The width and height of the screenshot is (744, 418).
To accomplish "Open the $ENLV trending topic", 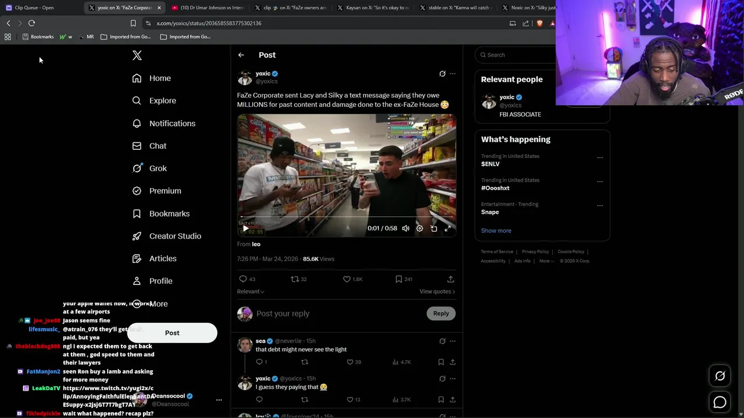I will 491,164.
